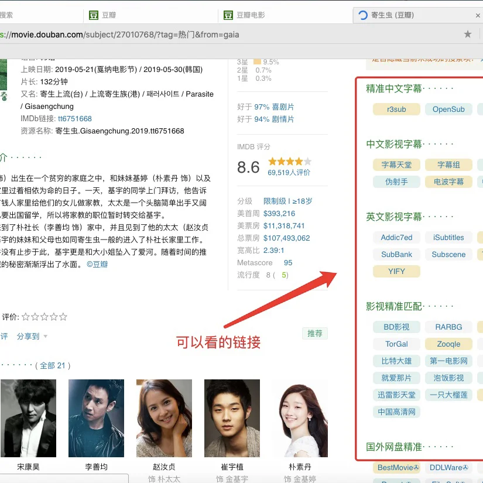Screen dimensions: 483x483
Task: Expand the 分享到 share dropdown
Action: pyautogui.click(x=32, y=336)
